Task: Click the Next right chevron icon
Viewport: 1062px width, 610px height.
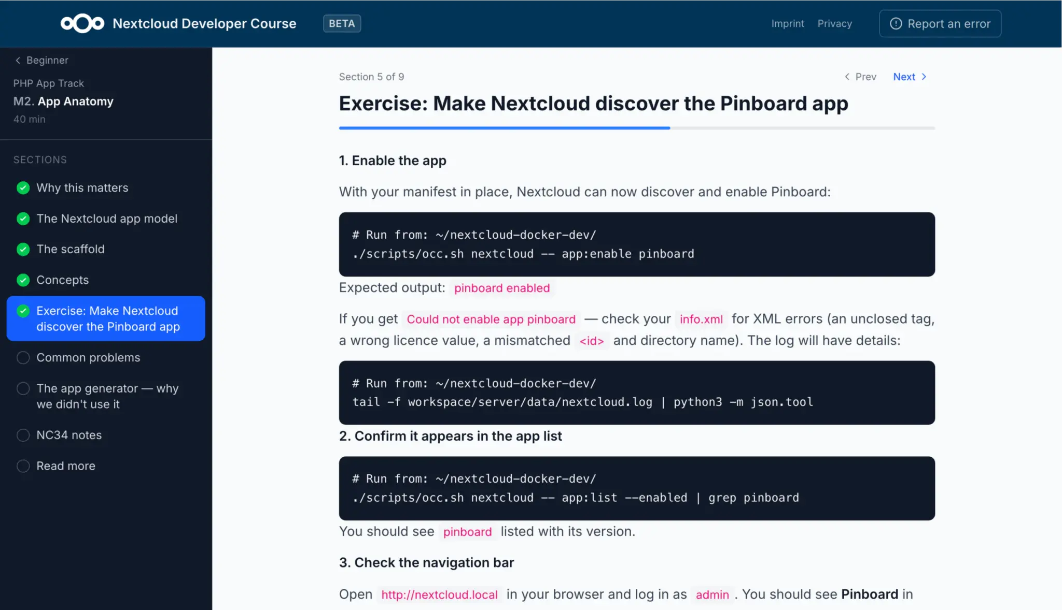Action: [x=924, y=77]
